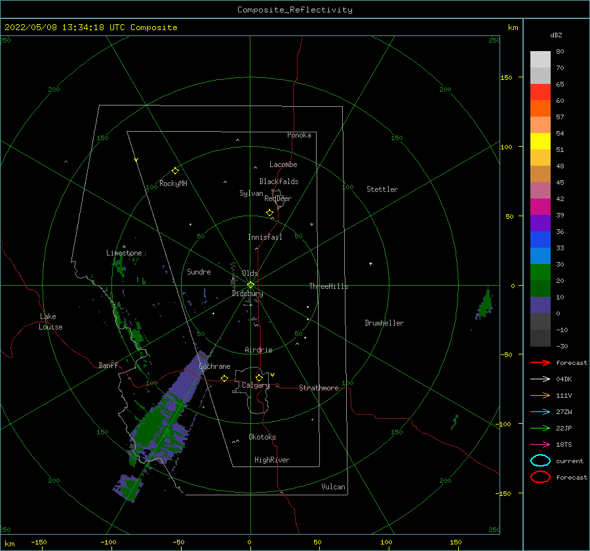The image size is (590, 551).
Task: Click the yellow diamond marker below Cochrane
Action: (224, 378)
